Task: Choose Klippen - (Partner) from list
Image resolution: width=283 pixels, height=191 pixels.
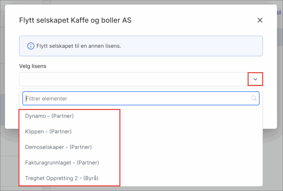Action: coord(48,131)
